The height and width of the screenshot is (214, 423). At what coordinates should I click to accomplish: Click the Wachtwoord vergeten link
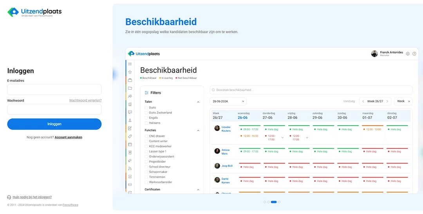click(x=85, y=101)
